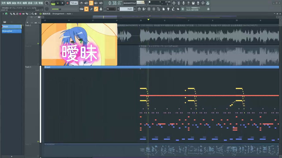Image resolution: width=282 pixels, height=158 pixels.
Task: Click the green horizontal song position slider
Action: tap(64, 9)
